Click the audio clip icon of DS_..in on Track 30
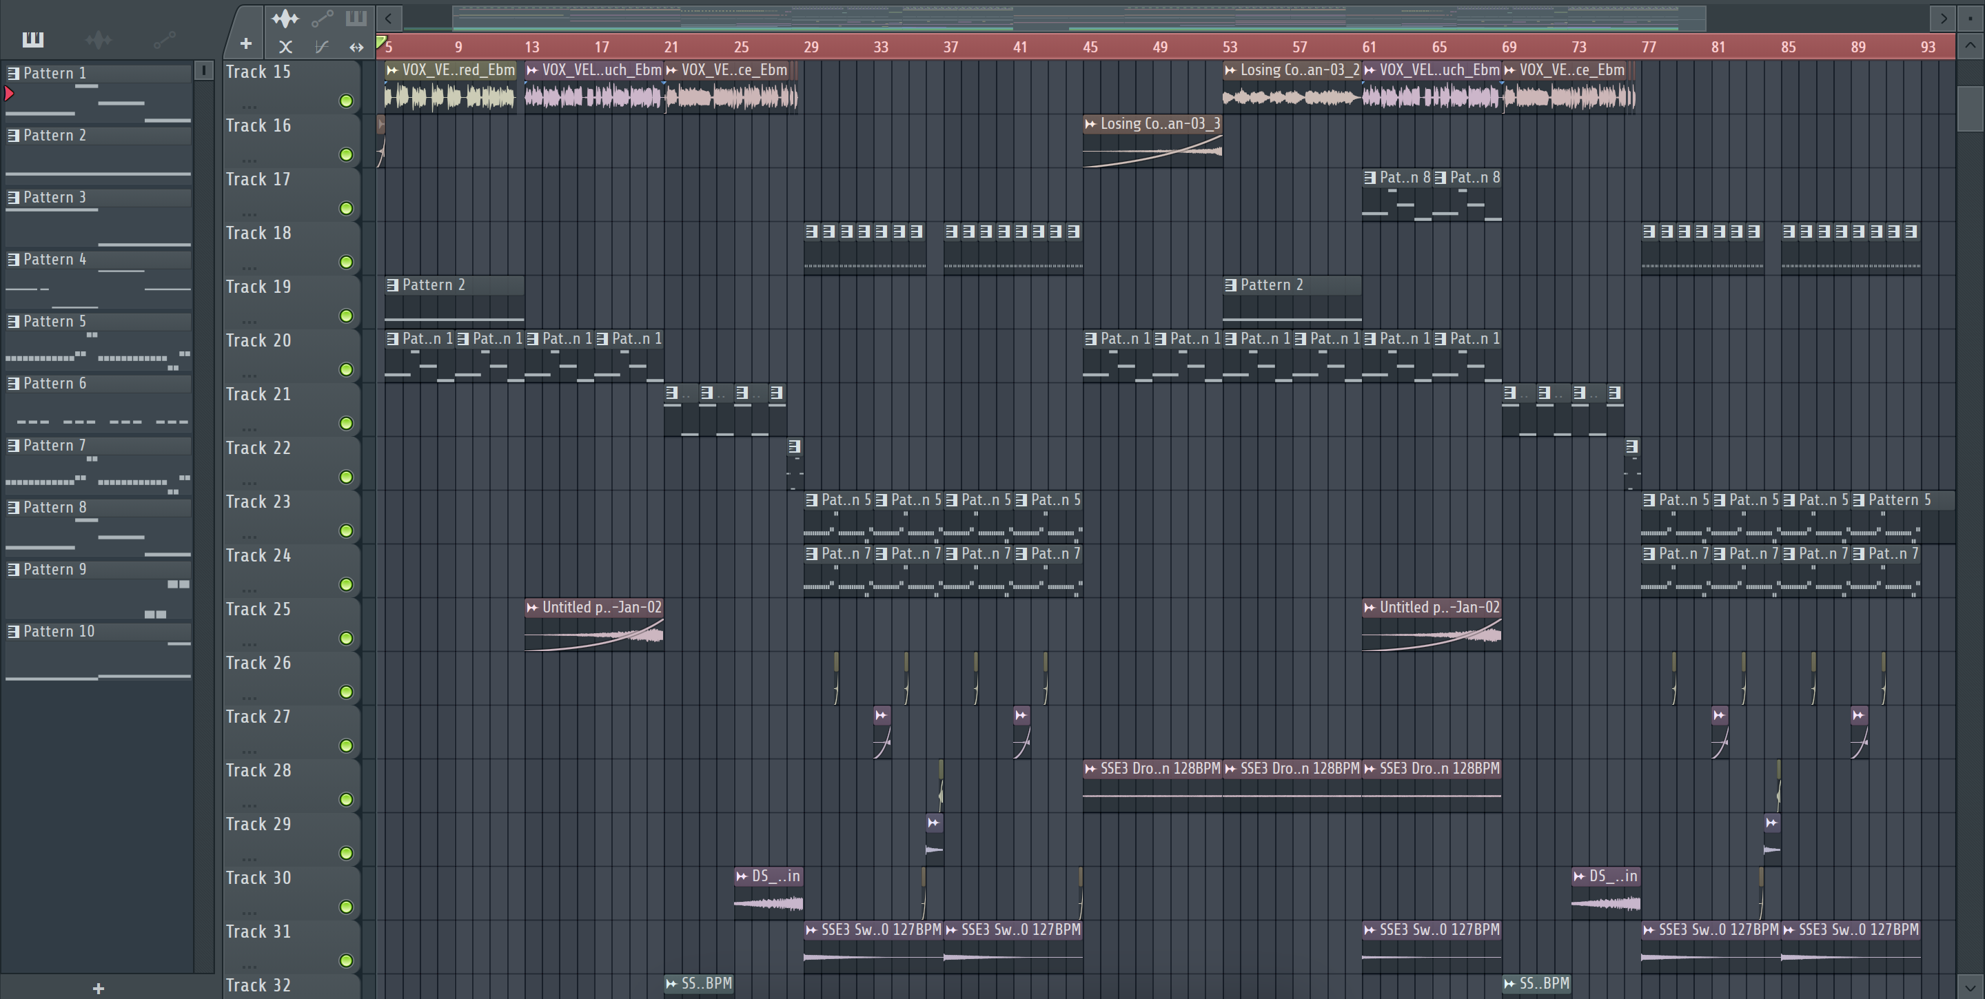1985x999 pixels. pyautogui.click(x=742, y=876)
